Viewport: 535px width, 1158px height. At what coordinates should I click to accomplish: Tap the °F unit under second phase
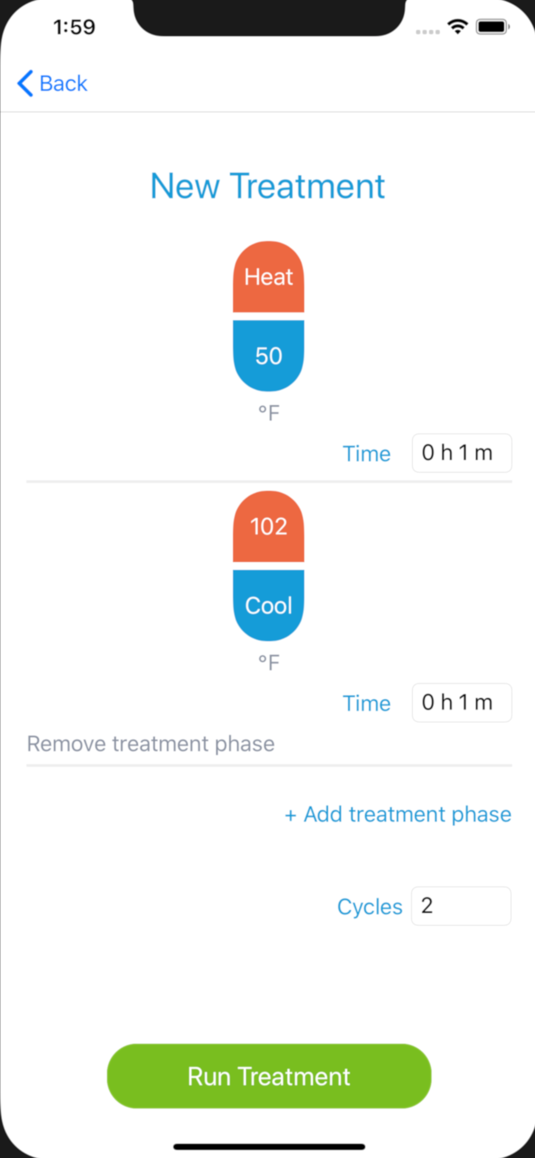point(269,663)
